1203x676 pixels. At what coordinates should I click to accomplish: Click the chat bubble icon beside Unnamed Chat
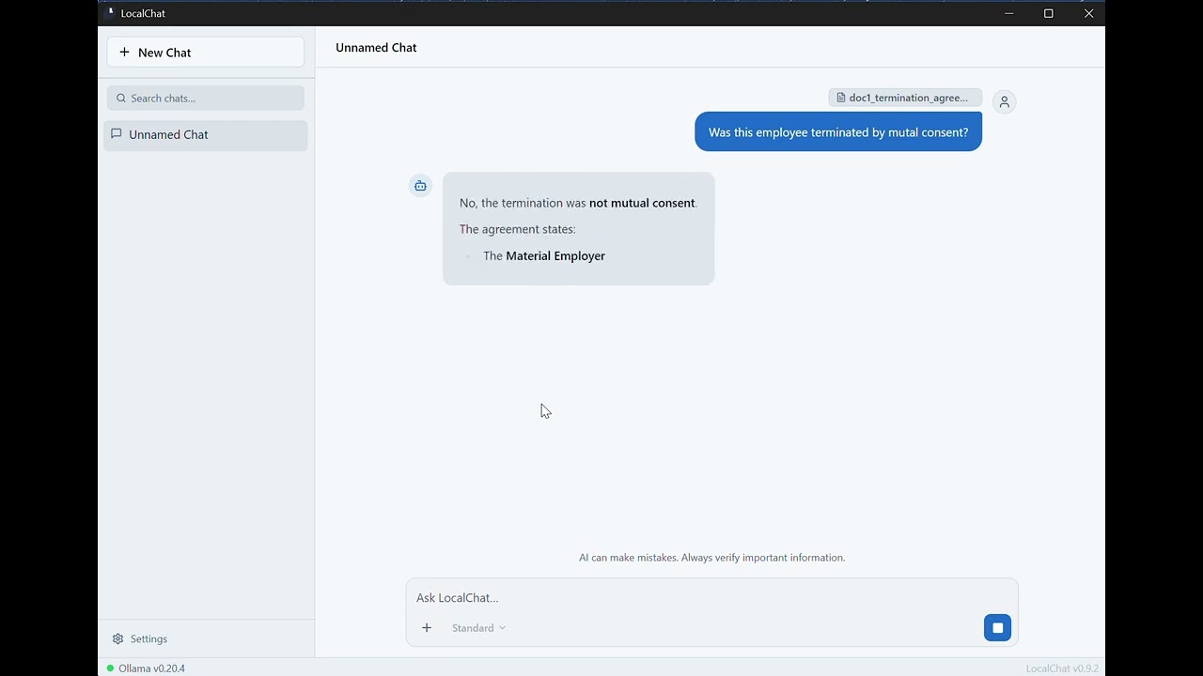point(117,134)
